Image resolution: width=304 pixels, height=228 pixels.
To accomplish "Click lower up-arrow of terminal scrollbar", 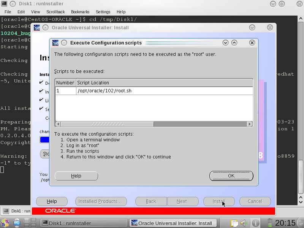I will click(301, 197).
